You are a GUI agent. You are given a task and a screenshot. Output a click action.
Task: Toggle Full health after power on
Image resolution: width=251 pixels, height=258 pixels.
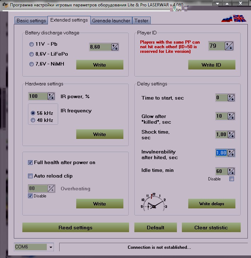(30, 162)
